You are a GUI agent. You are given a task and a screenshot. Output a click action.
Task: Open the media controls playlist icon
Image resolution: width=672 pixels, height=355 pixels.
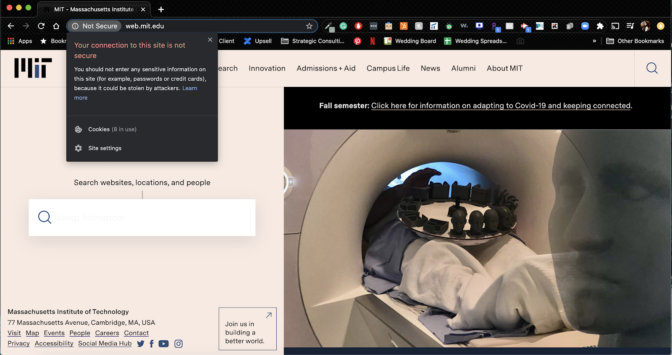pos(630,26)
